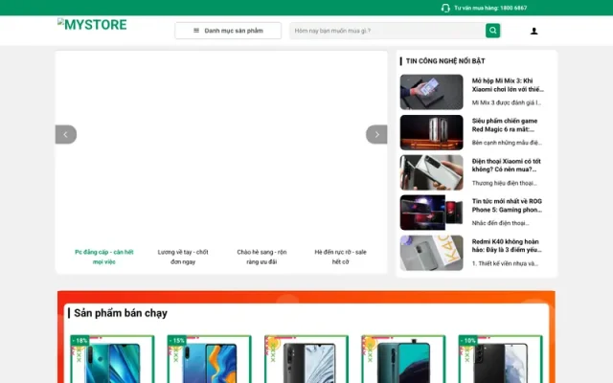Viewport: 613px width, 383px height.
Task: Focus the search box 'Hôm nay bạn muốn mua gì?'
Action: click(x=387, y=31)
